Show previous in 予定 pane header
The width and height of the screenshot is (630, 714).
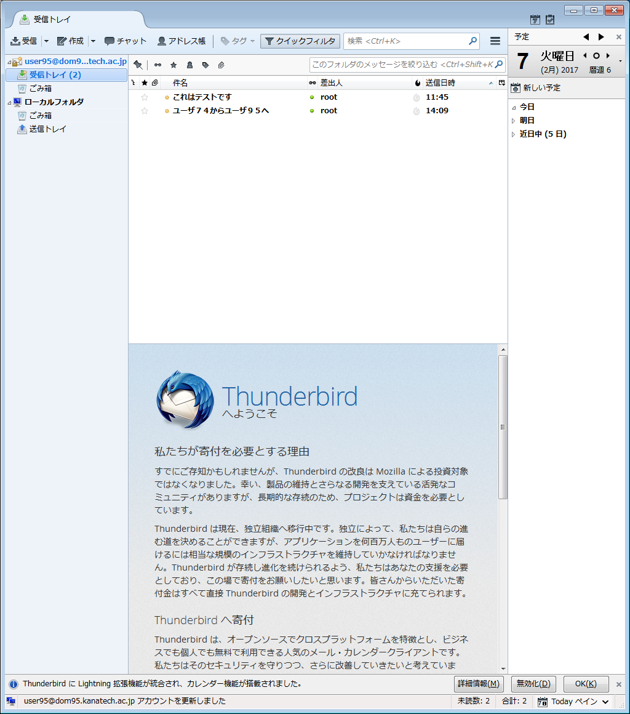click(x=586, y=37)
